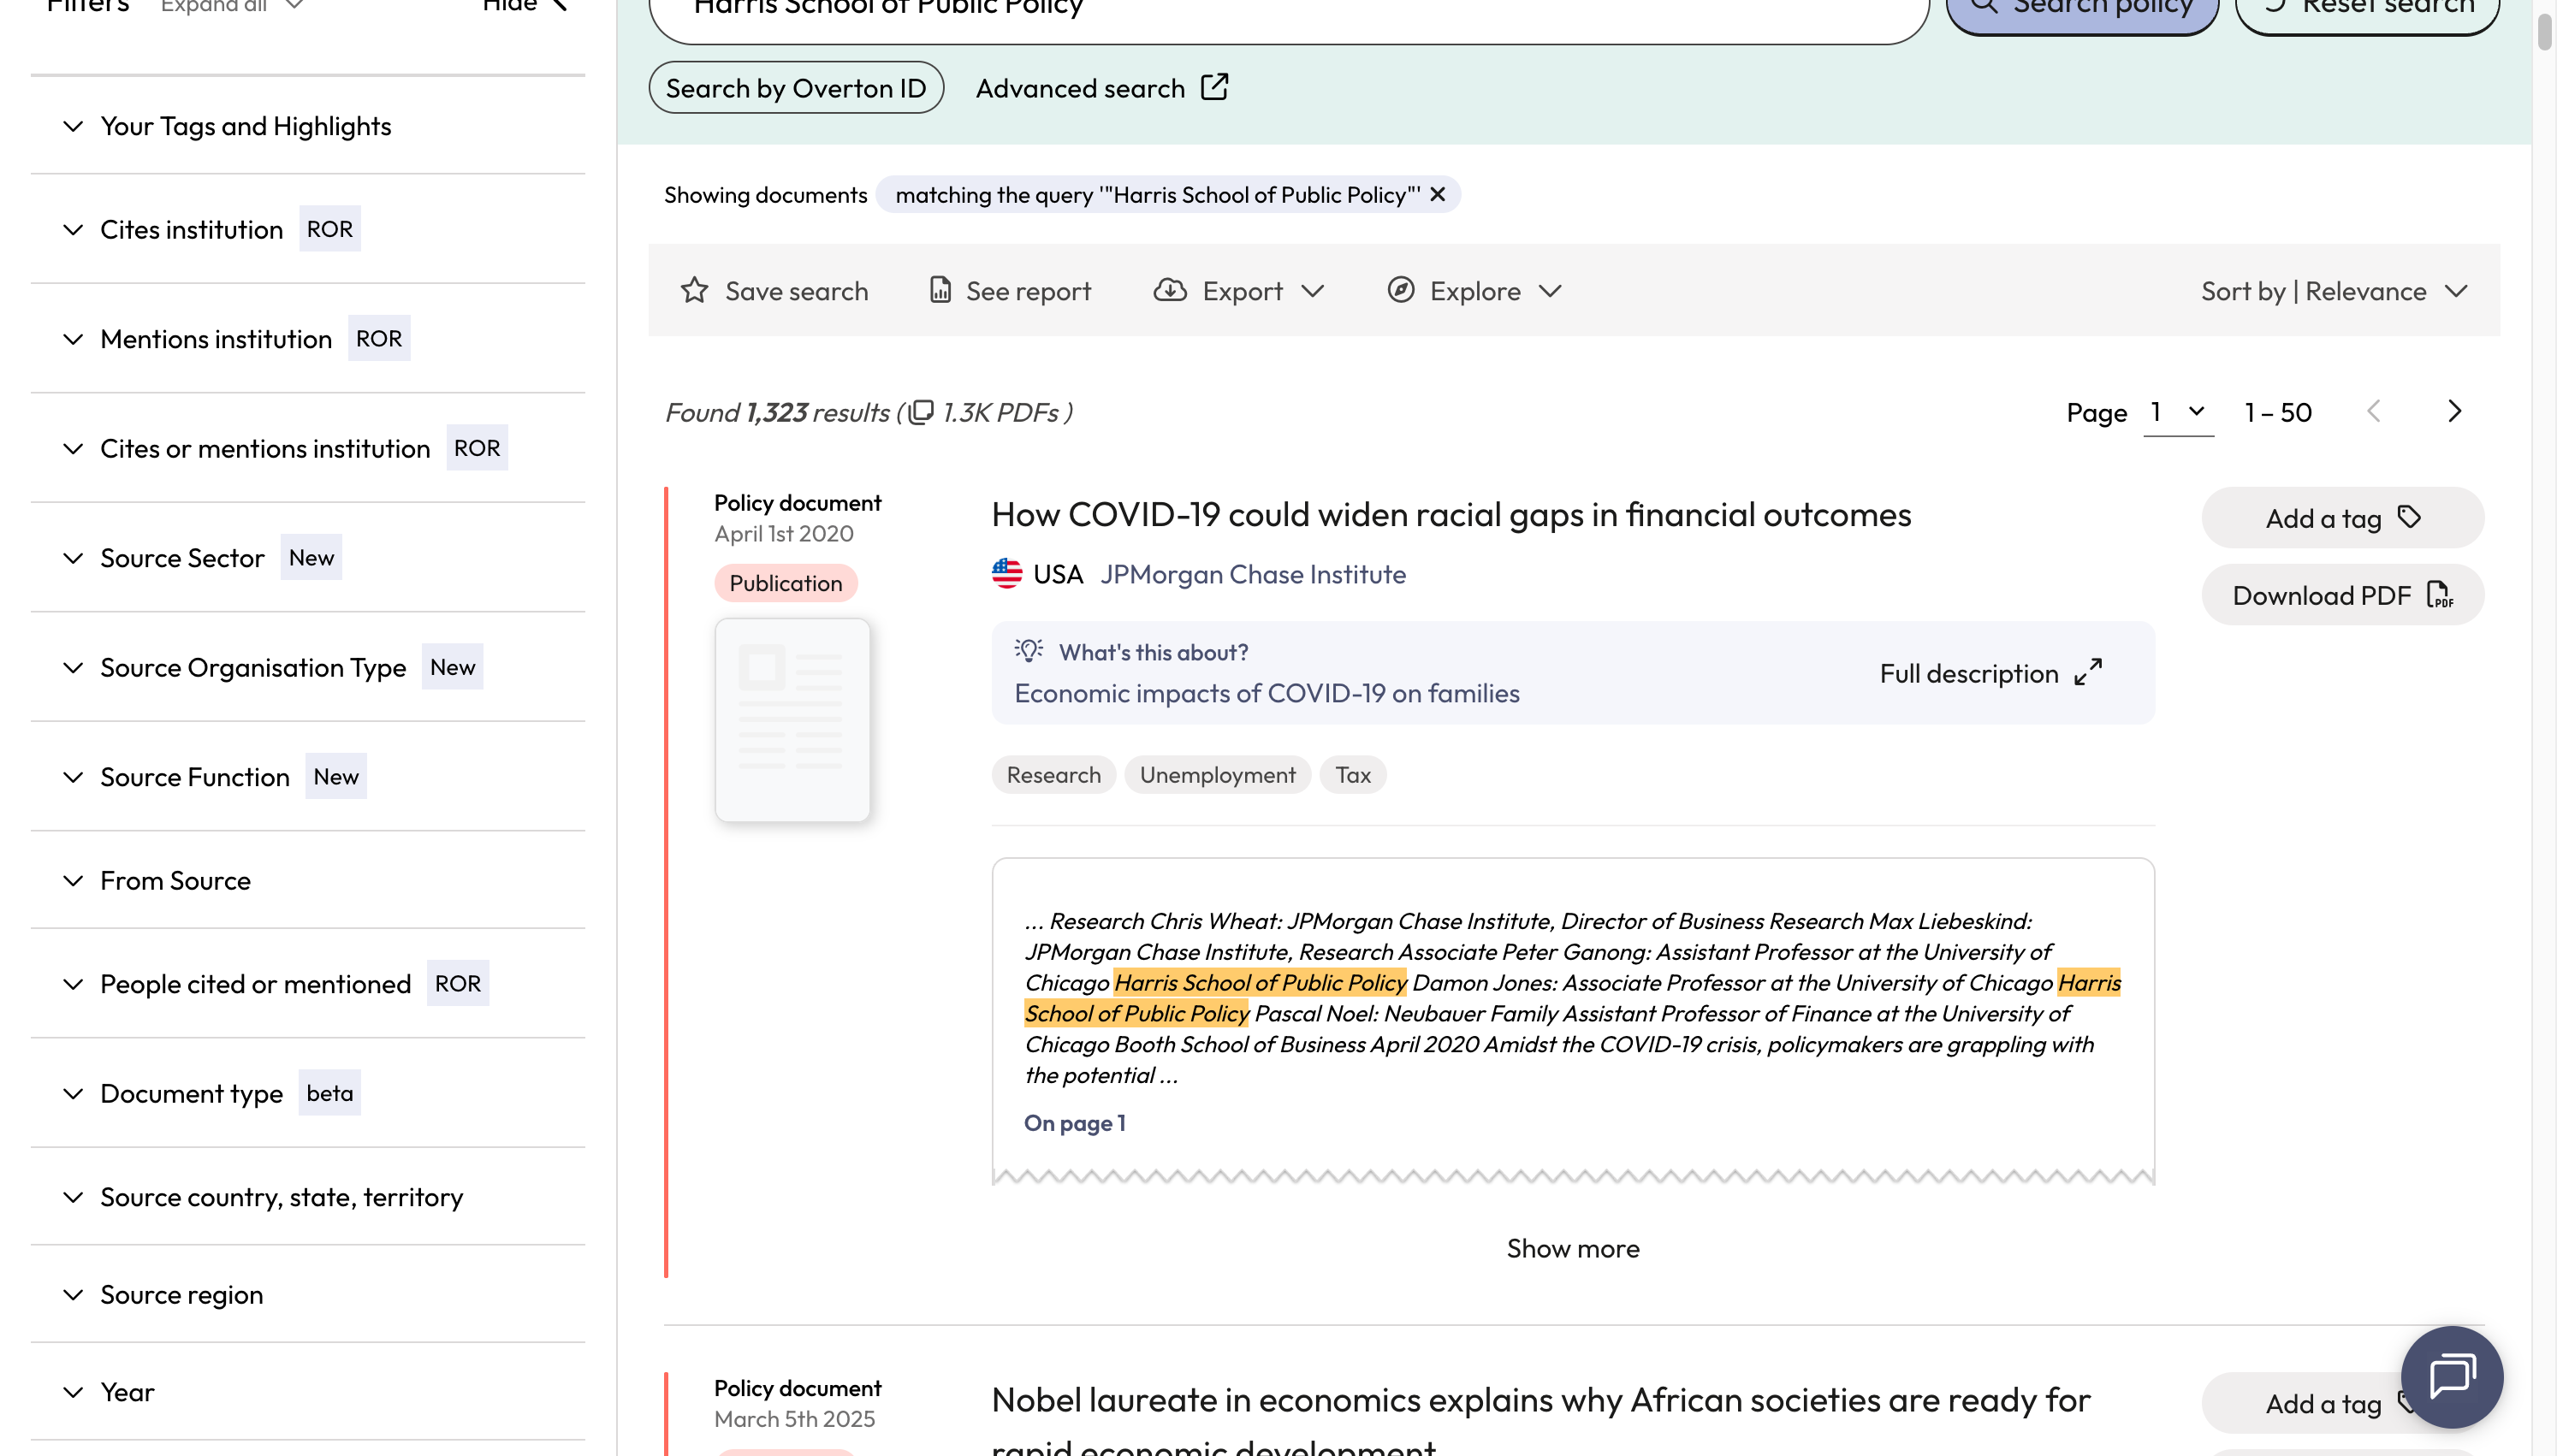Open the COVID-19 racial gaps document title
2557x1456 pixels.
tap(1451, 514)
